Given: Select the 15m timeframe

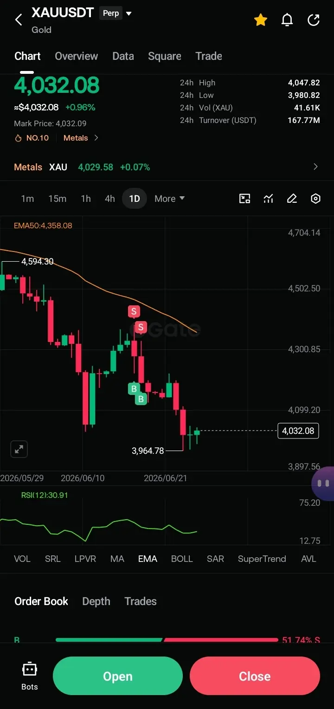Looking at the screenshot, I should 57,199.
